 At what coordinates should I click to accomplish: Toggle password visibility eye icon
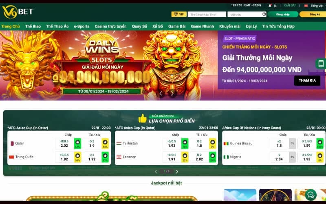[264, 14]
